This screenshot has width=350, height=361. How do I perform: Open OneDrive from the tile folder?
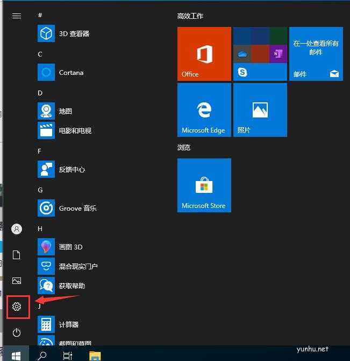coord(242,54)
